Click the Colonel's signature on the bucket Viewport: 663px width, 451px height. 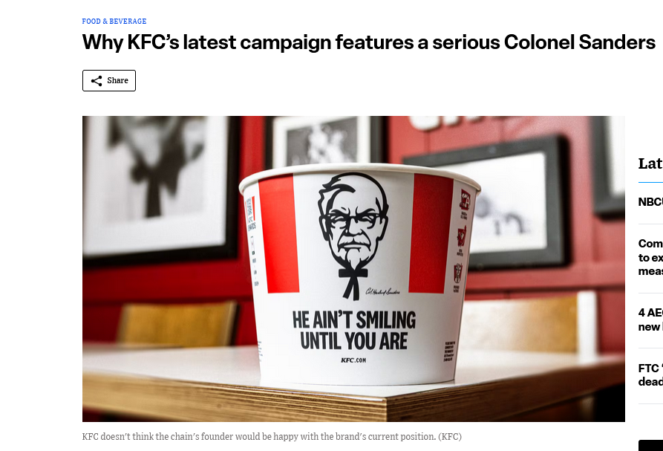coord(382,291)
